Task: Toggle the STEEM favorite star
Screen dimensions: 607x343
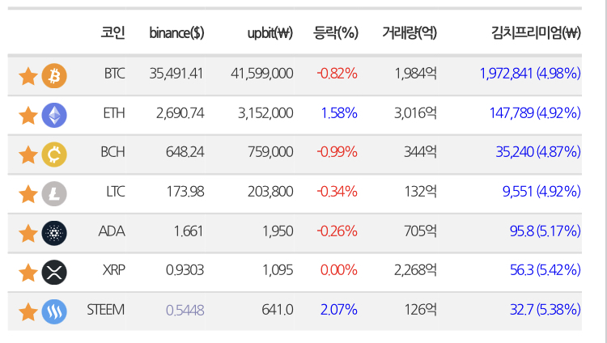Action: tap(28, 311)
